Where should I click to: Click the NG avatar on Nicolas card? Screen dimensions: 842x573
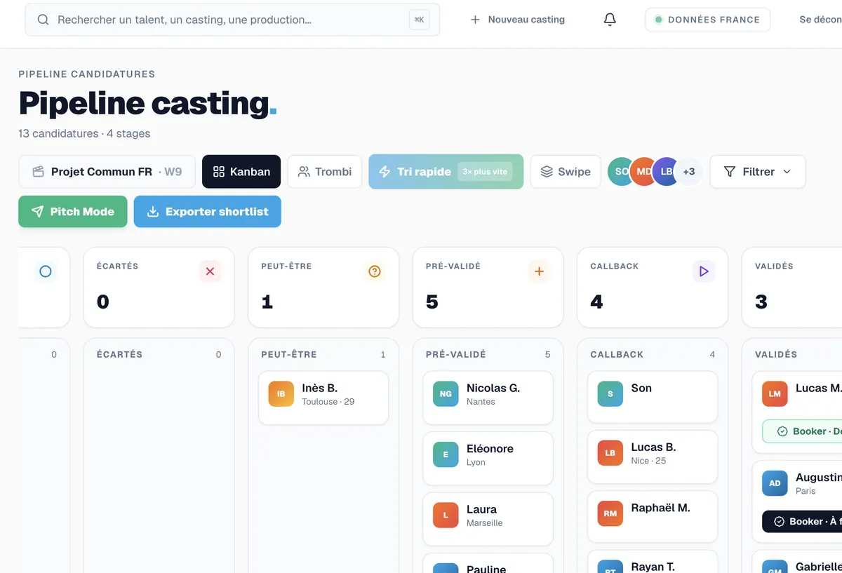[446, 394]
